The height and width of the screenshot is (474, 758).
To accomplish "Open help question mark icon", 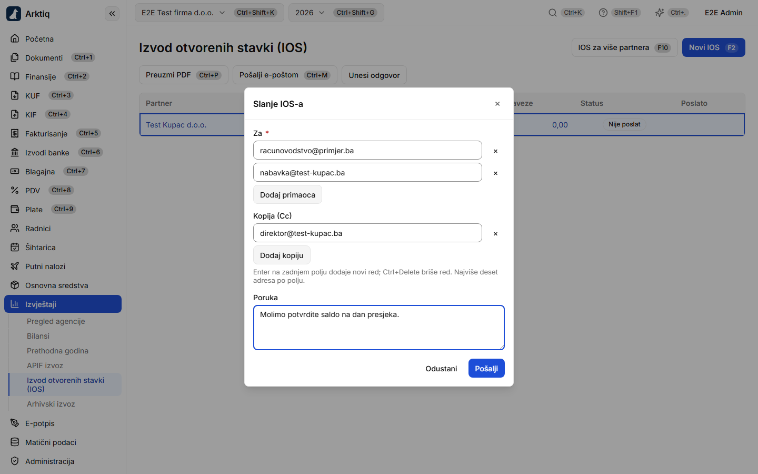I will point(603,13).
